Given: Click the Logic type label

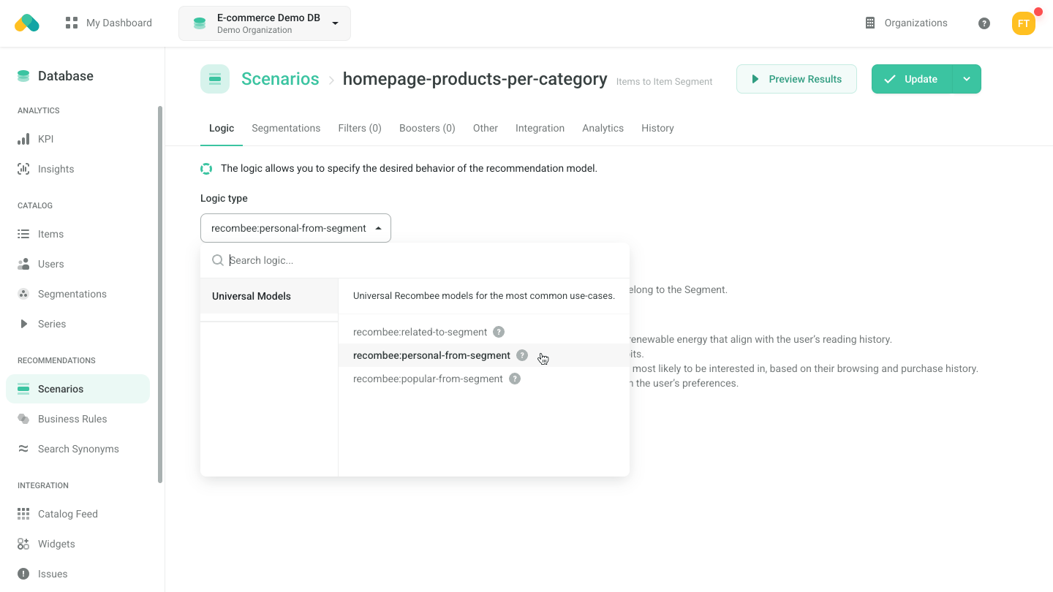Looking at the screenshot, I should (224, 198).
